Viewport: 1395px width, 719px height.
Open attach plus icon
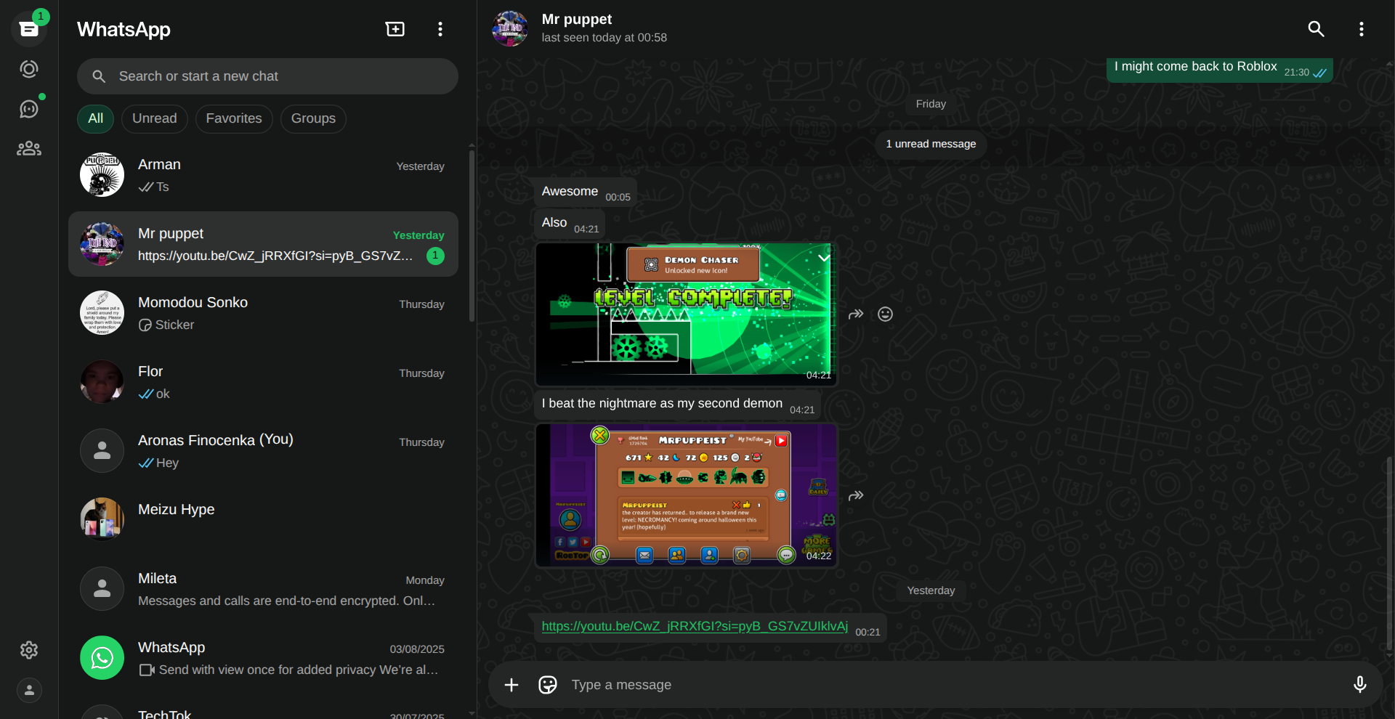511,685
